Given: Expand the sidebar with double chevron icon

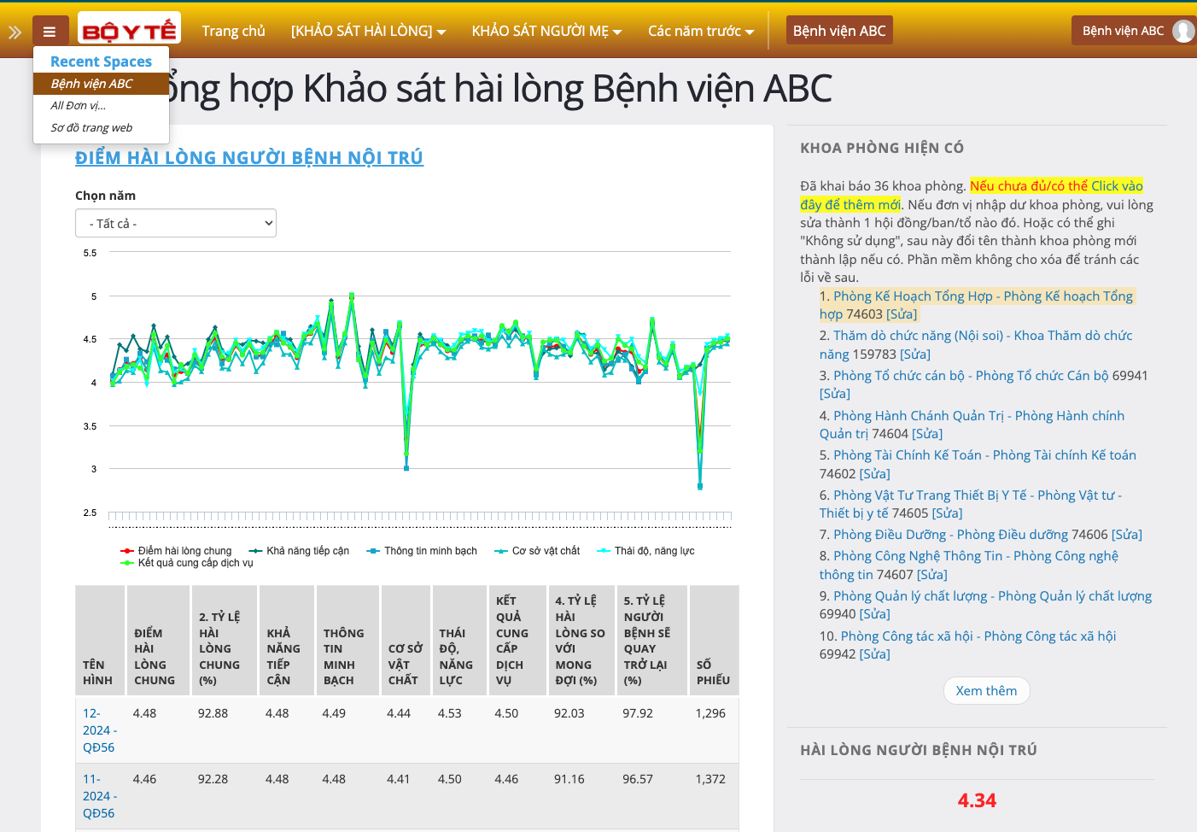Looking at the screenshot, I should (15, 32).
